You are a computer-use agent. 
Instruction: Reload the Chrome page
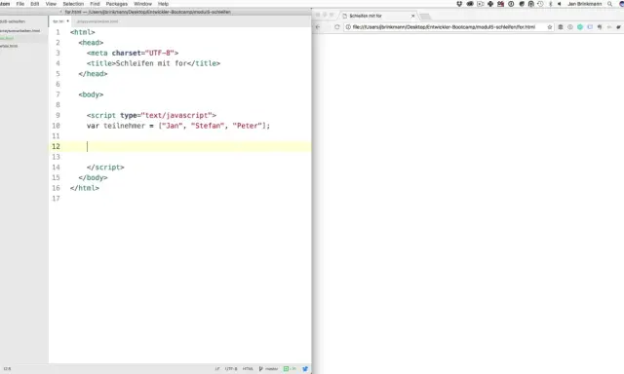(x=337, y=27)
